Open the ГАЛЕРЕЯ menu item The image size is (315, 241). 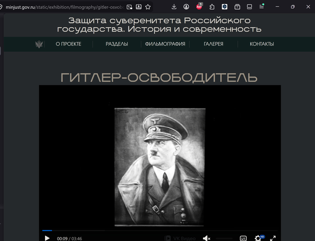tap(214, 44)
